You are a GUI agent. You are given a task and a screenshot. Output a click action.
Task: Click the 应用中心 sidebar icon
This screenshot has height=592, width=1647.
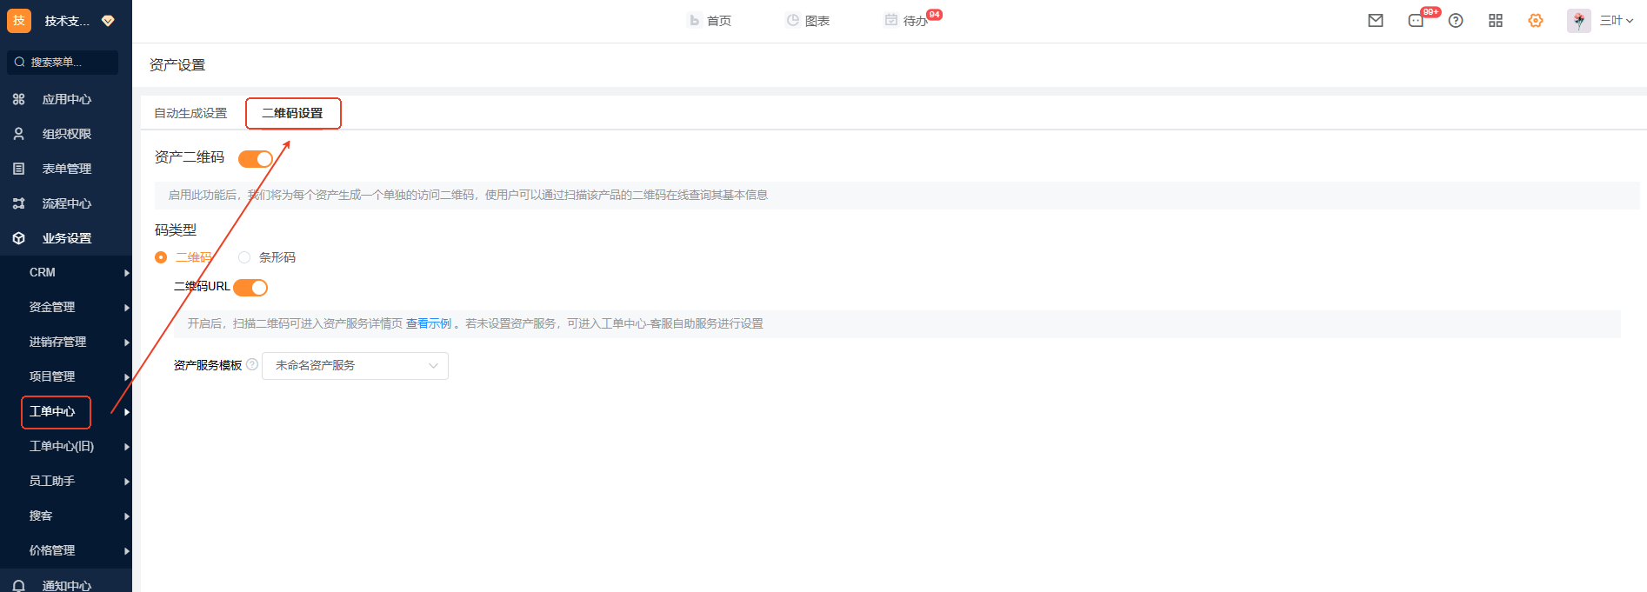click(x=18, y=99)
